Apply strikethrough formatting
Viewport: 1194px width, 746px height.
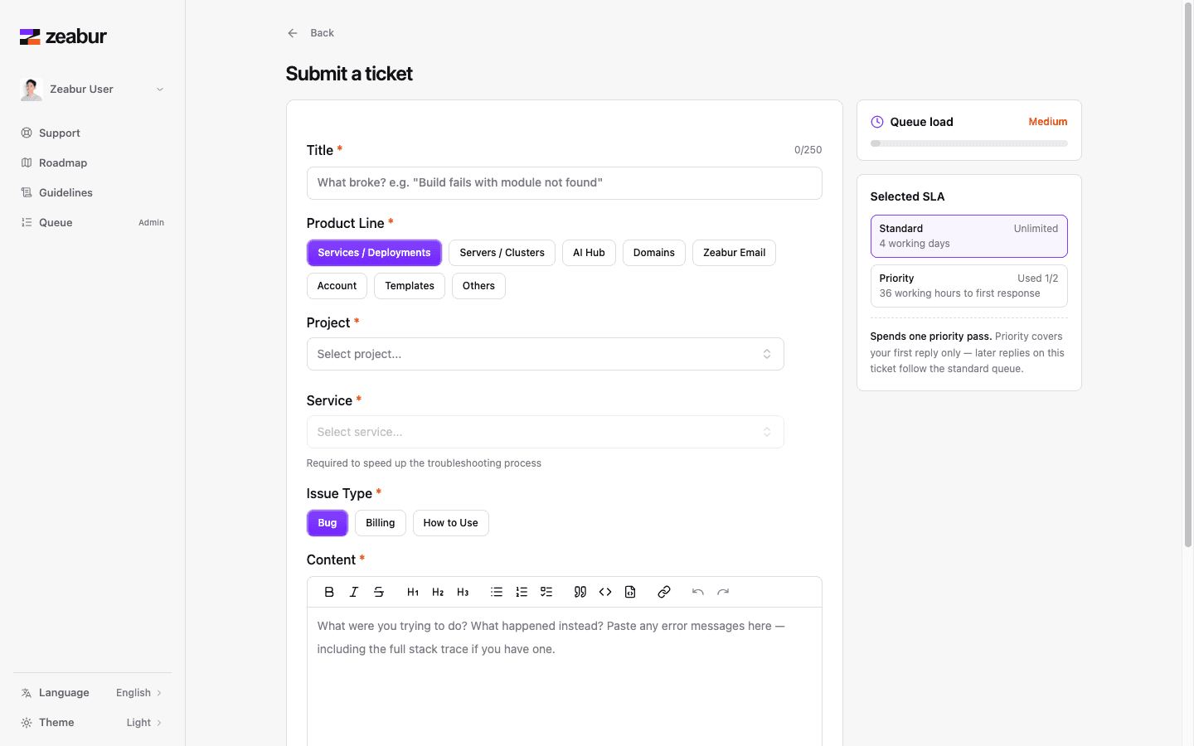(x=379, y=592)
